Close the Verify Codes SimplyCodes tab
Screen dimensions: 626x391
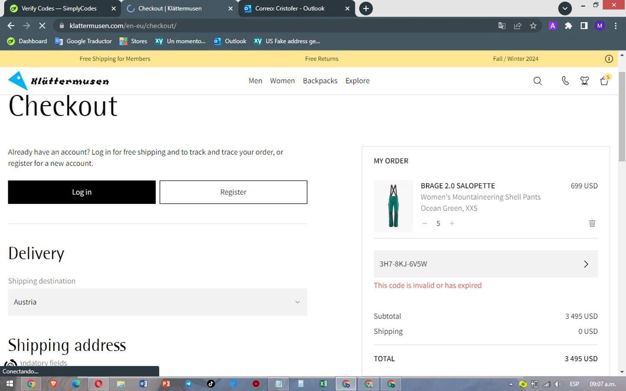114,8
